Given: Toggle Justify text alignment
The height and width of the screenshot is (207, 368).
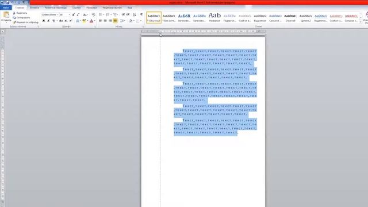Looking at the screenshot, I should (115, 21).
